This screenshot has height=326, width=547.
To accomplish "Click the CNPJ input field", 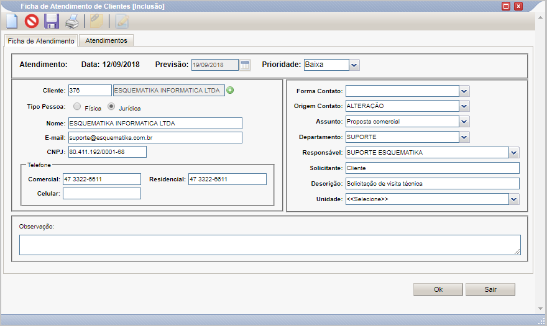I will (108, 152).
